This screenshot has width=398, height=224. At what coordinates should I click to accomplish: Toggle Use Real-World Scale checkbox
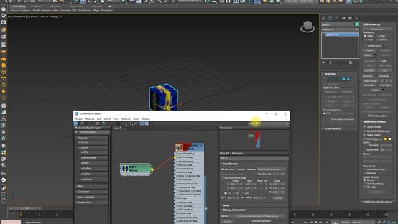pyautogui.click(x=223, y=178)
